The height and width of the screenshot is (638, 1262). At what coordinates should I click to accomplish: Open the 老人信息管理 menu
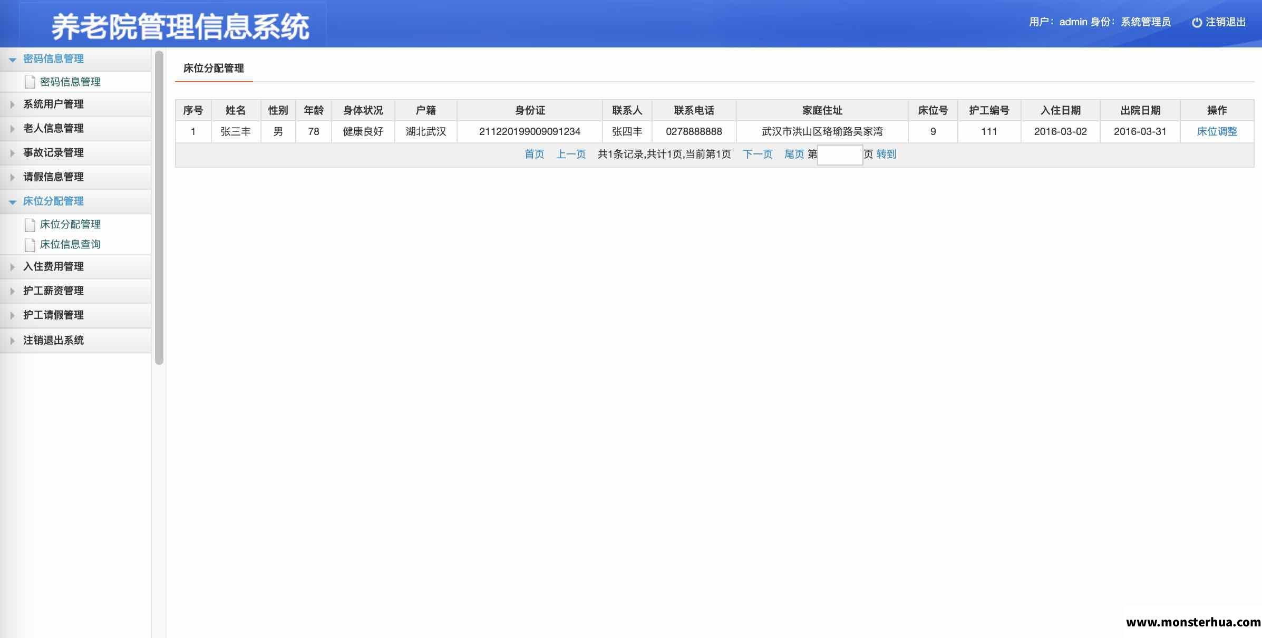pyautogui.click(x=75, y=129)
